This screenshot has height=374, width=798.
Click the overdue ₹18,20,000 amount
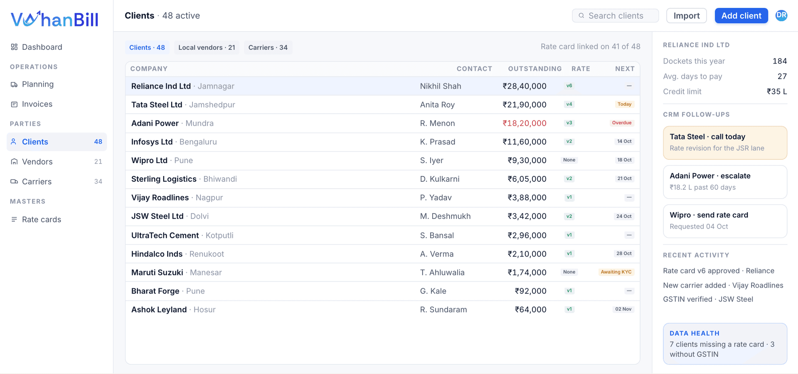pyautogui.click(x=525, y=123)
